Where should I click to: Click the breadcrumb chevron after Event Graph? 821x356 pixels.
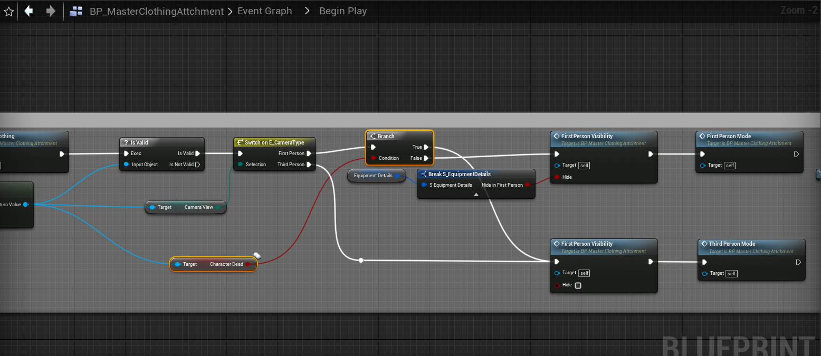[307, 11]
